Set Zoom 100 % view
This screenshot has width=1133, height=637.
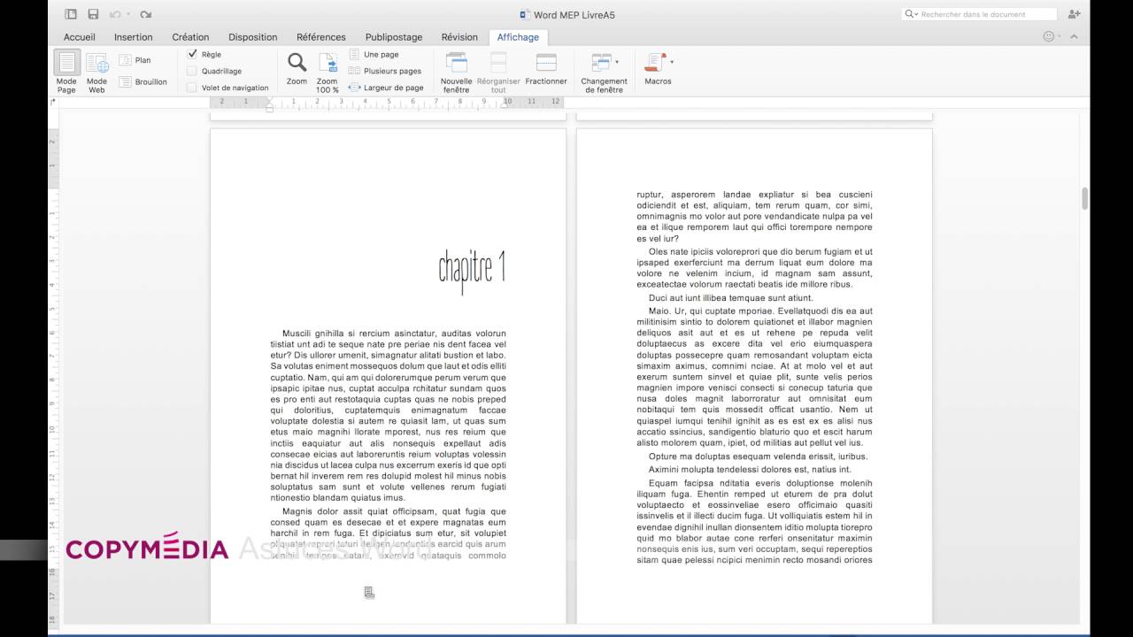click(328, 73)
